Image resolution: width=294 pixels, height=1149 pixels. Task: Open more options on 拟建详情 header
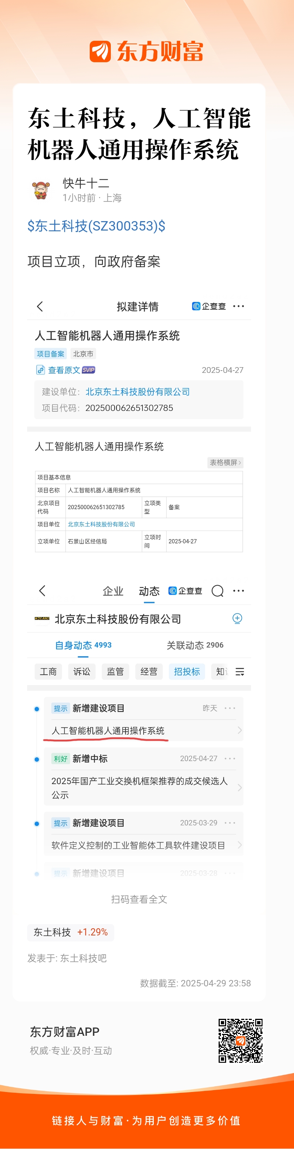239,306
